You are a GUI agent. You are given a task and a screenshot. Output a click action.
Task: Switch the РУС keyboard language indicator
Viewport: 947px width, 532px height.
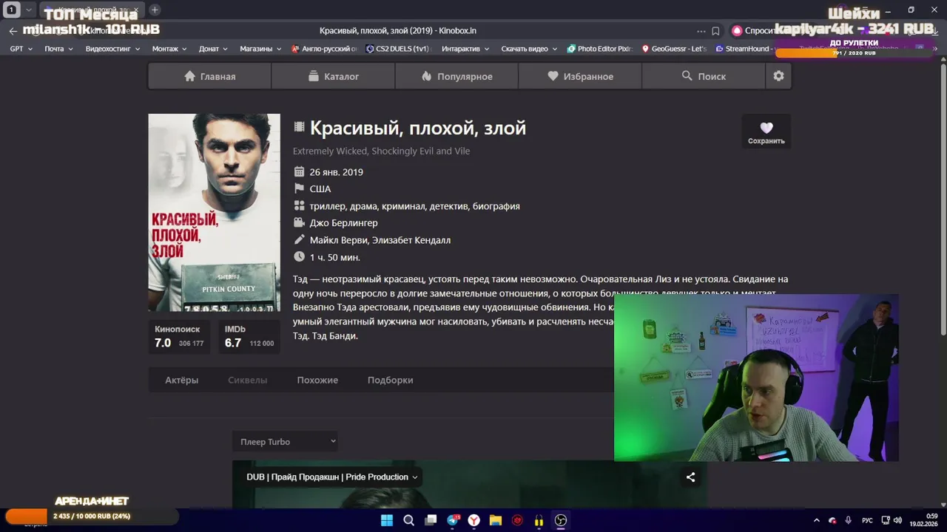click(867, 520)
